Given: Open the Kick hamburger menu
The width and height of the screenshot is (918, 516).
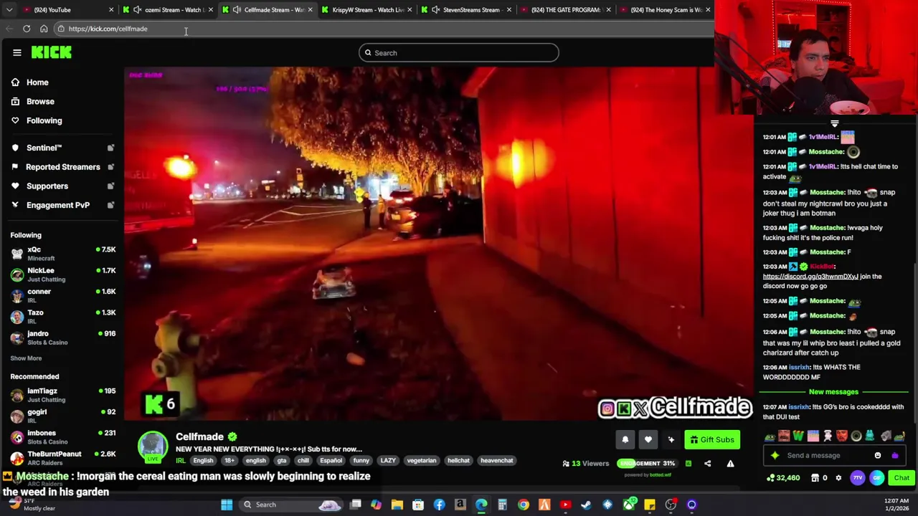Looking at the screenshot, I should (x=17, y=52).
